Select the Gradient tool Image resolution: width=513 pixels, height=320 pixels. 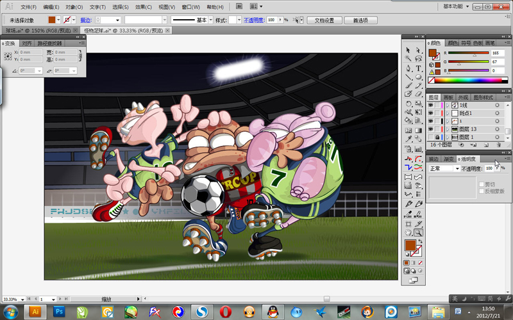tap(418, 131)
